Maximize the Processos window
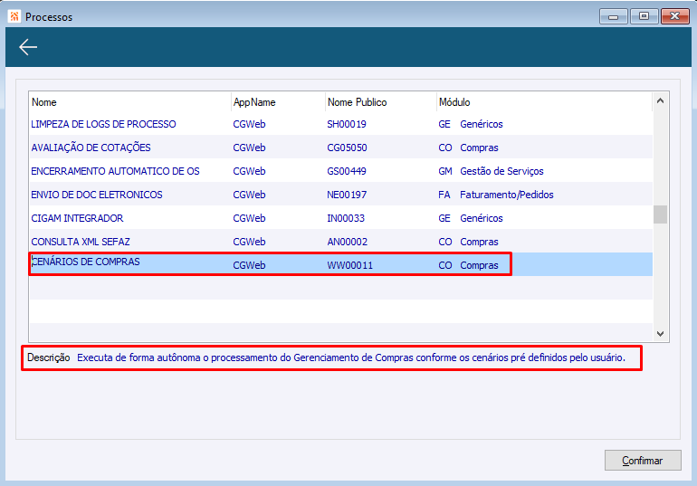The width and height of the screenshot is (697, 486). (644, 16)
